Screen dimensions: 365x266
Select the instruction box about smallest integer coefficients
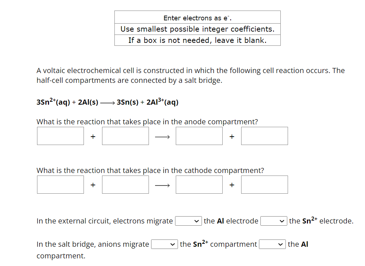(197, 29)
